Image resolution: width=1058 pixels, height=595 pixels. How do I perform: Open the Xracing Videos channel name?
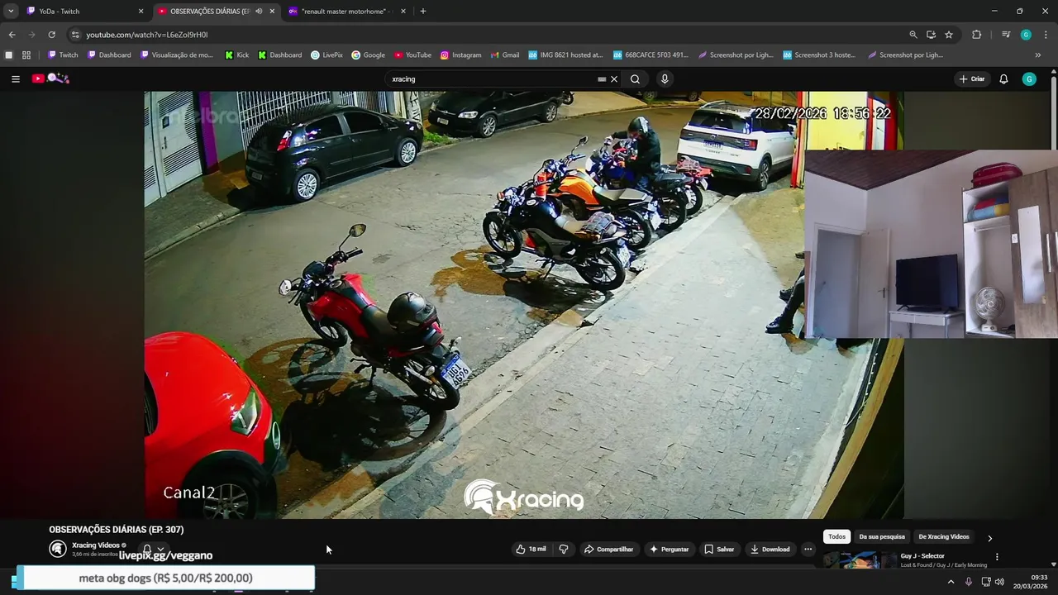click(96, 545)
